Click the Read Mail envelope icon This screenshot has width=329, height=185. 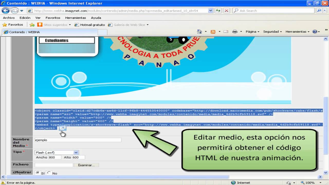226,32
